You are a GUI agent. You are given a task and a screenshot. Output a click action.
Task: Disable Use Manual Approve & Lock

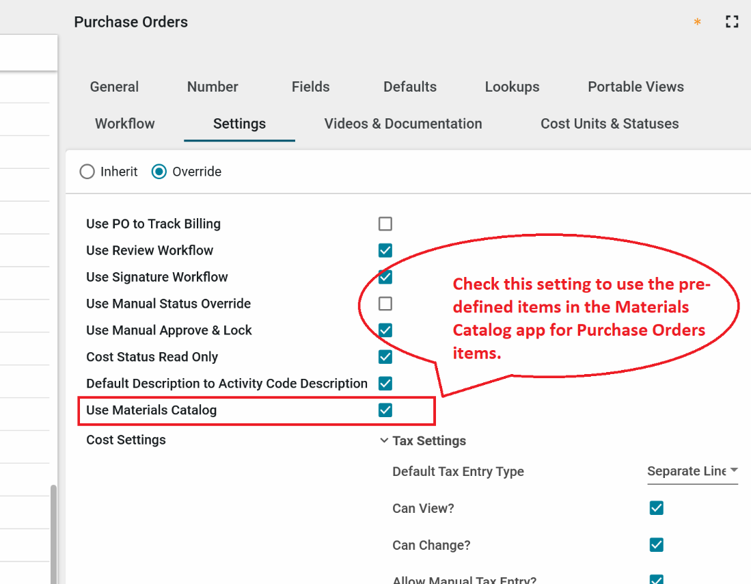(385, 330)
